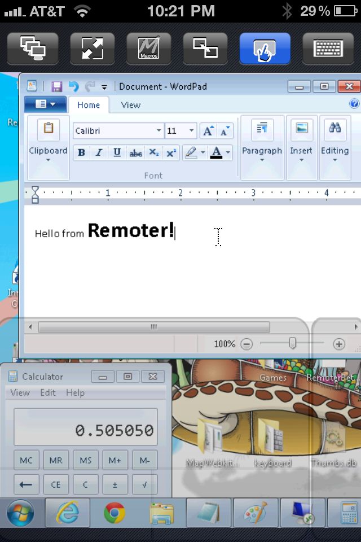The image size is (361, 542).
Task: Expand the font size 11 dropdown
Action: pyautogui.click(x=191, y=131)
